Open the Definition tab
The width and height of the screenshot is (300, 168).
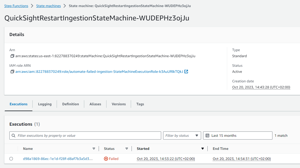coord(70,104)
